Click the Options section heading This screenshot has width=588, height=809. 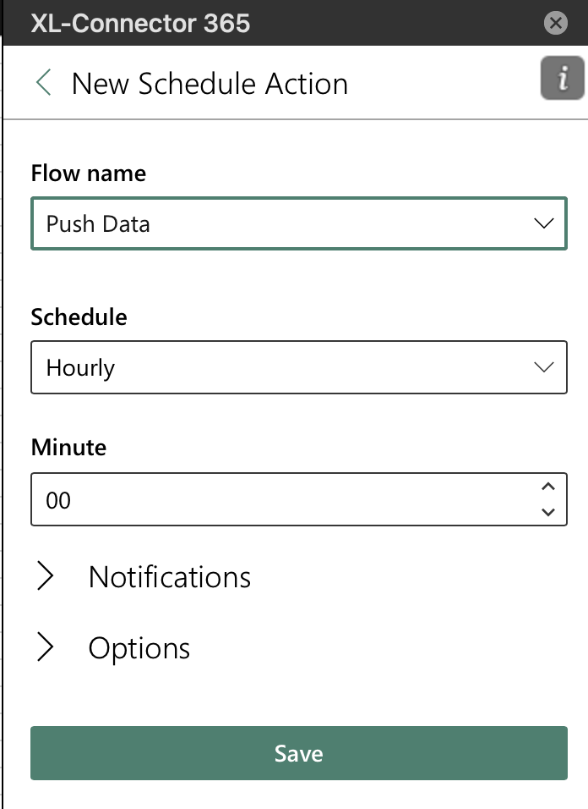(x=139, y=648)
